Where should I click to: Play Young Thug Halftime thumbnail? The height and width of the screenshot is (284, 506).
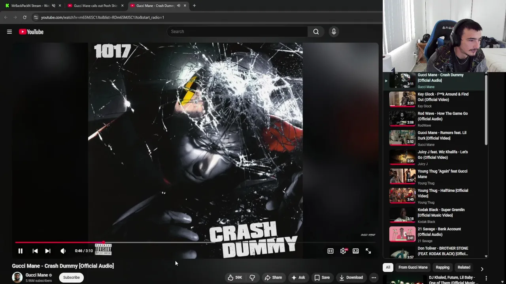tap(402, 196)
